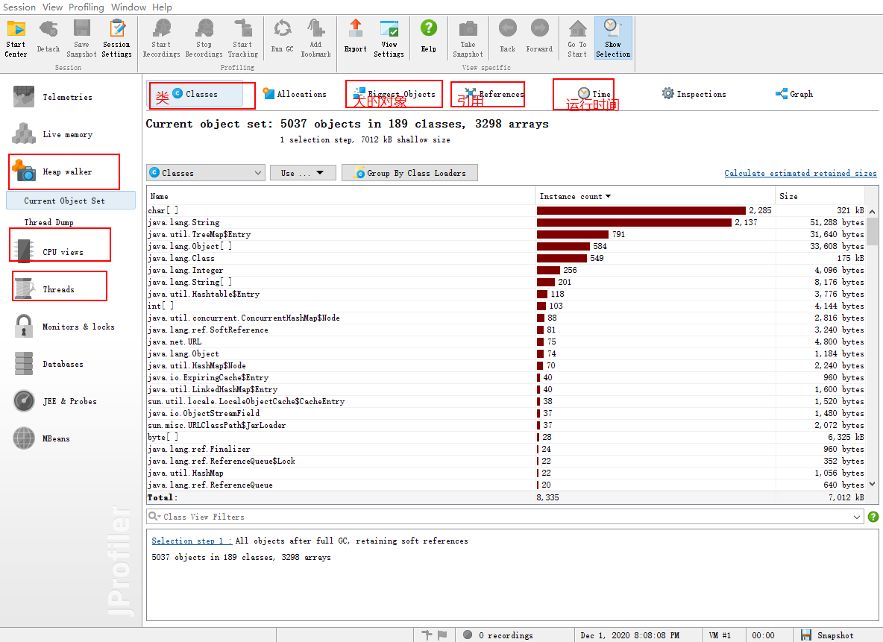
Task: Click the filter search magnifier dropdown
Action: [154, 517]
